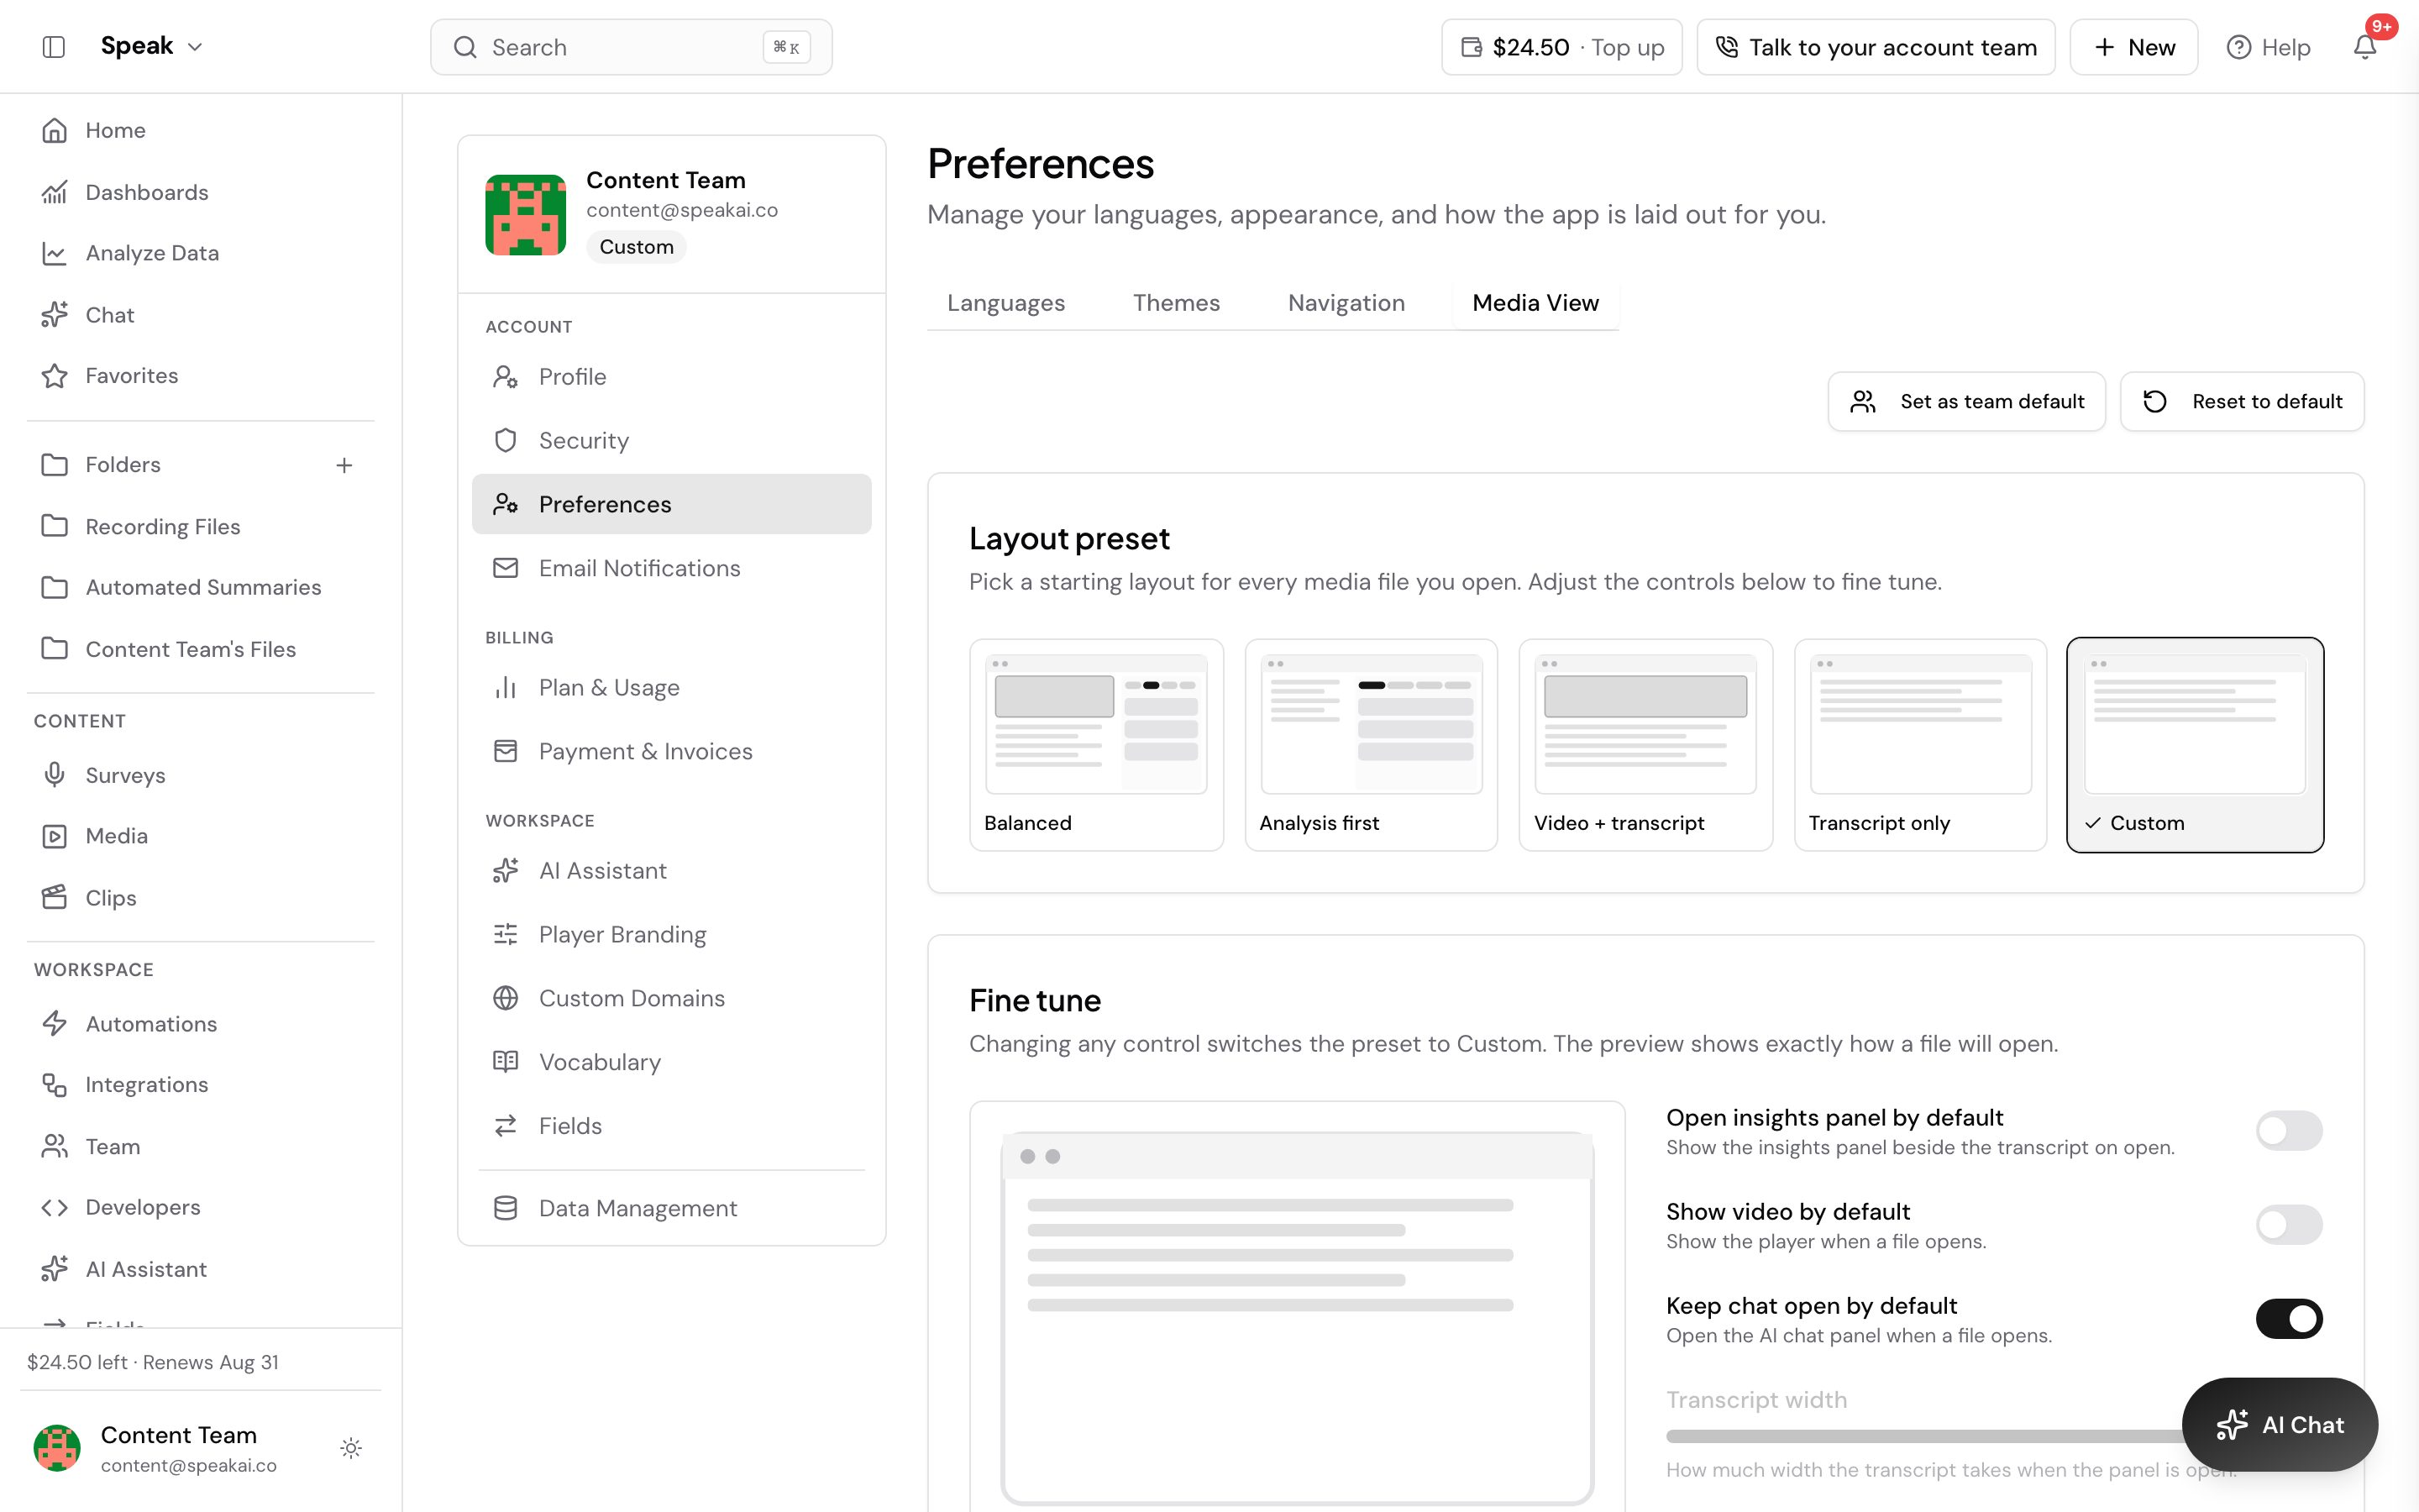Select the Video + transcript preset
Screen dimensions: 2419x1512
click(1645, 745)
